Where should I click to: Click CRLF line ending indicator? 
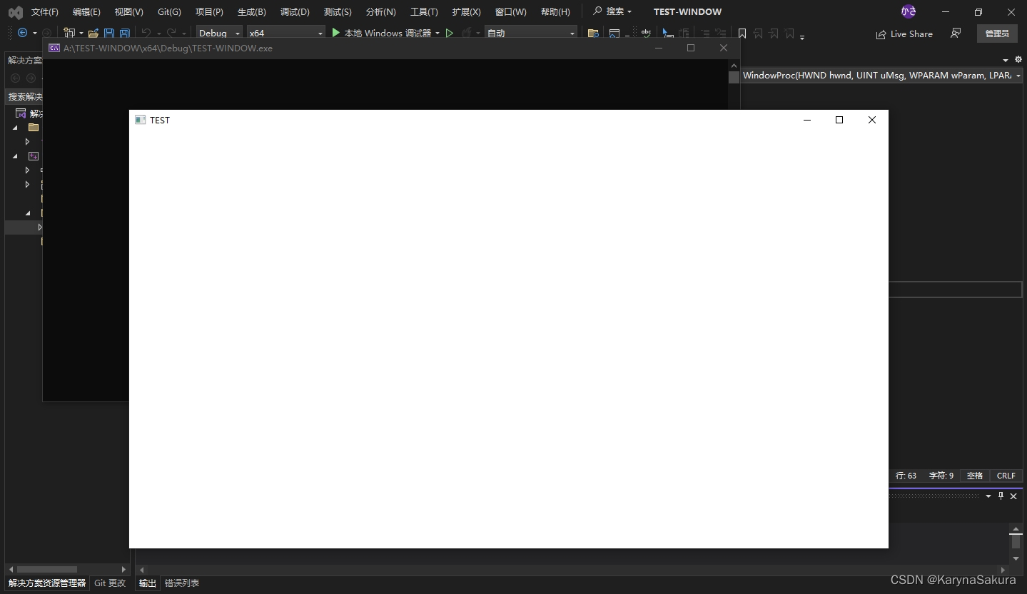[x=1006, y=476]
